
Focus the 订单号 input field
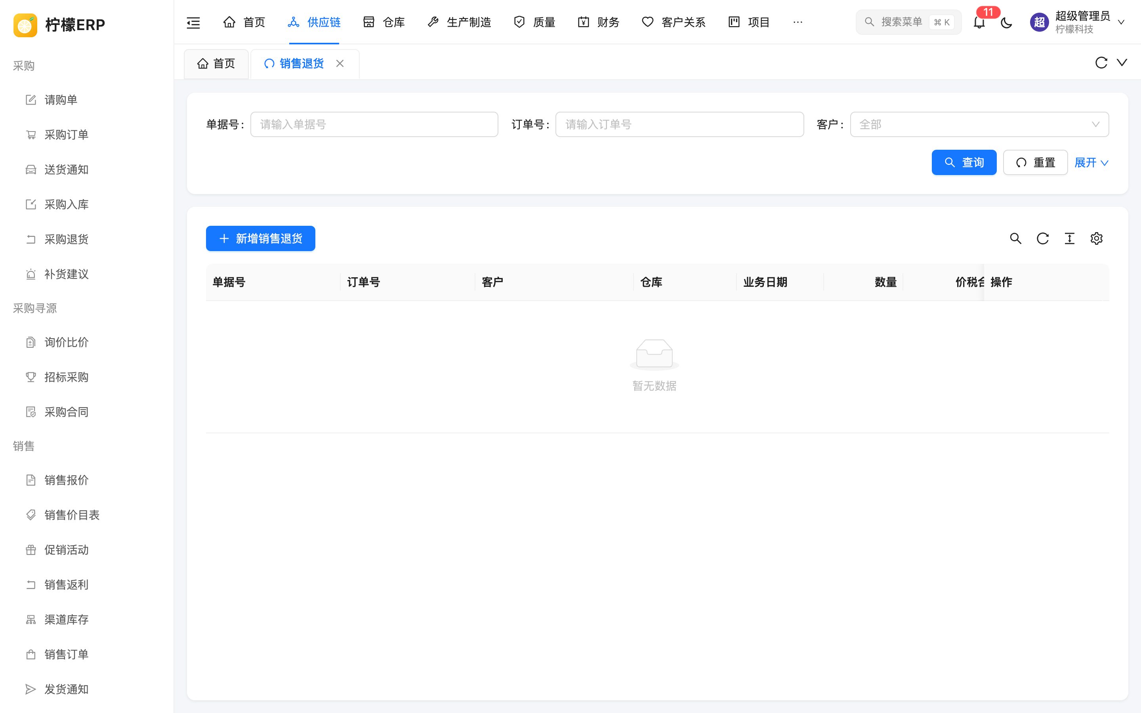679,124
